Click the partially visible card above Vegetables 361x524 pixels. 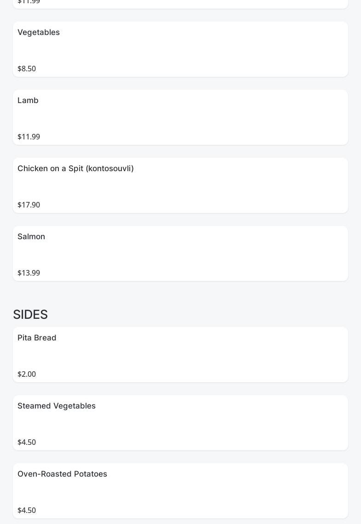click(180, 4)
